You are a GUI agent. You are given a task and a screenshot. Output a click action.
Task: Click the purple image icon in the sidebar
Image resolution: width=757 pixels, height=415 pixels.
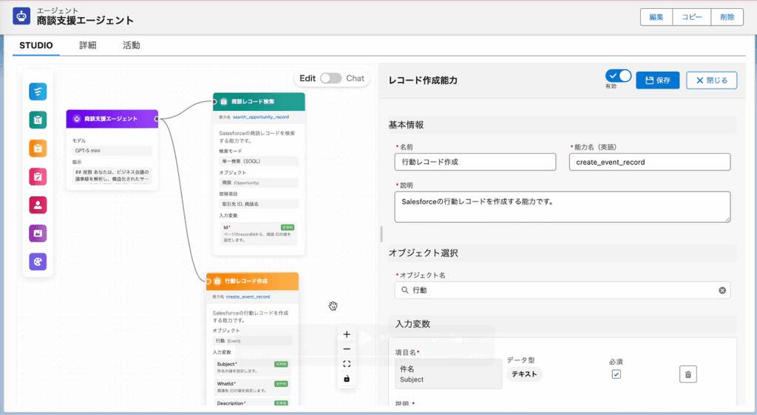38,233
